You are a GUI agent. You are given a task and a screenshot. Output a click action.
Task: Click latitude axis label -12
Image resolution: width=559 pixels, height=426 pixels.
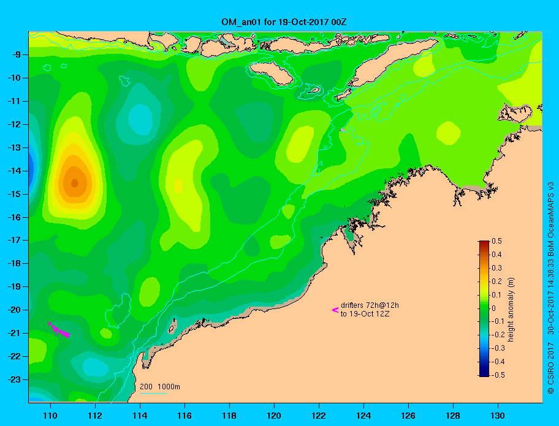point(14,125)
